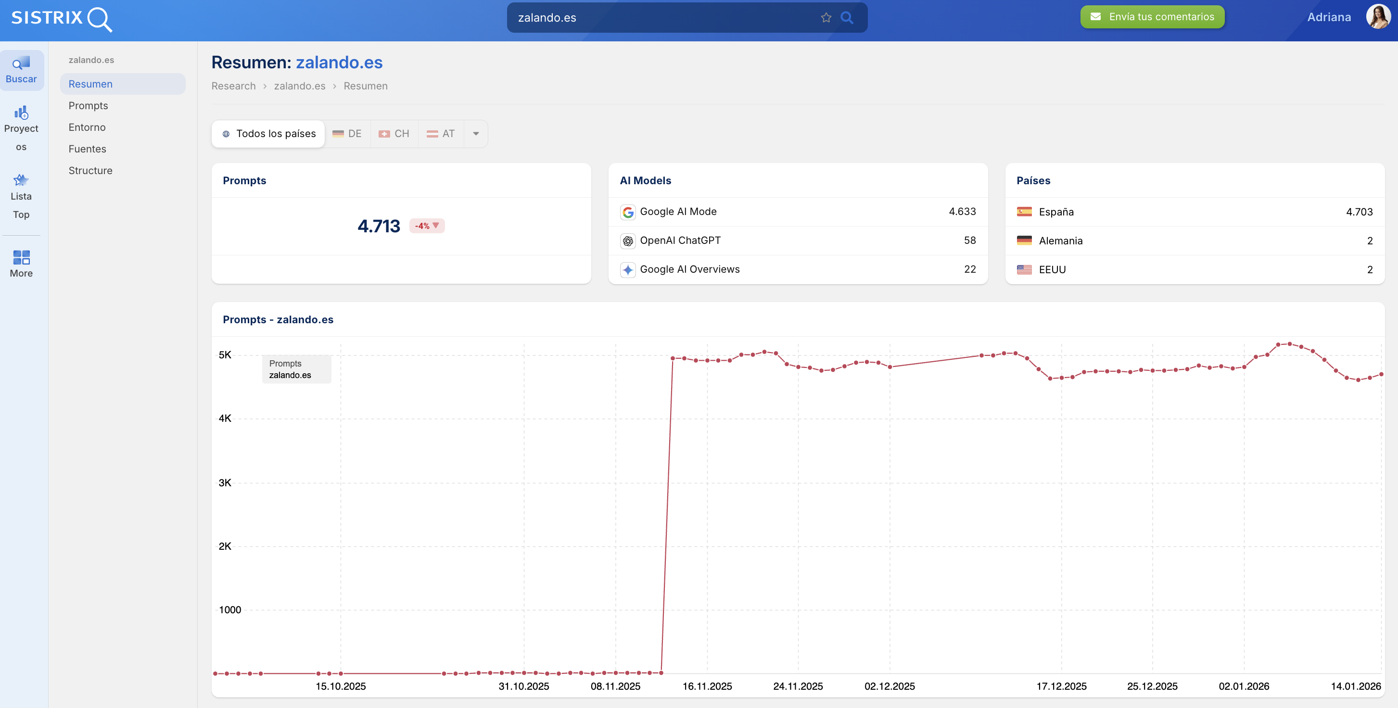Click Adriana's profile avatar
The width and height of the screenshot is (1398, 708).
coord(1377,17)
